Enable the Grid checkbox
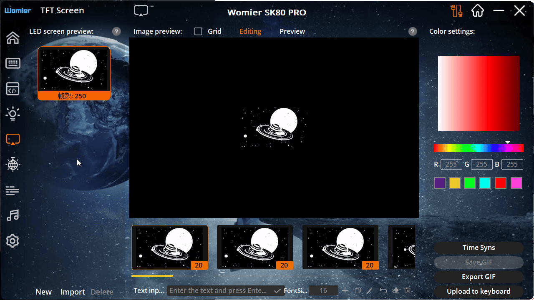 [199, 32]
